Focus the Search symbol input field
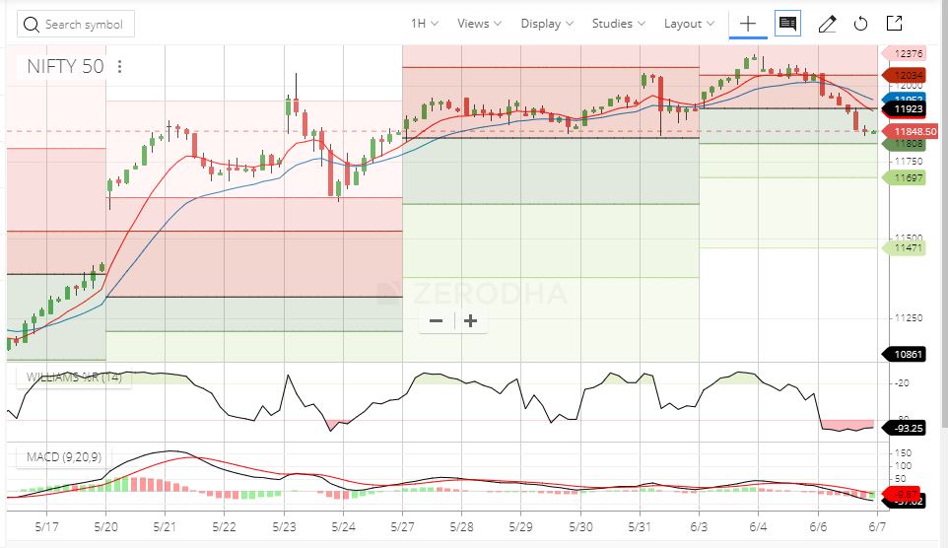The image size is (948, 548). pyautogui.click(x=76, y=25)
